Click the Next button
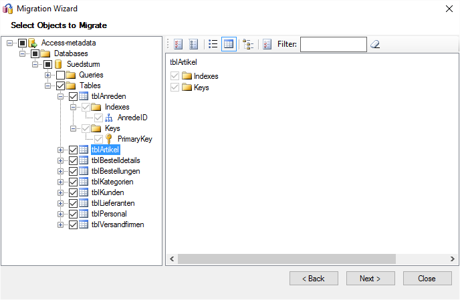 coord(370,278)
